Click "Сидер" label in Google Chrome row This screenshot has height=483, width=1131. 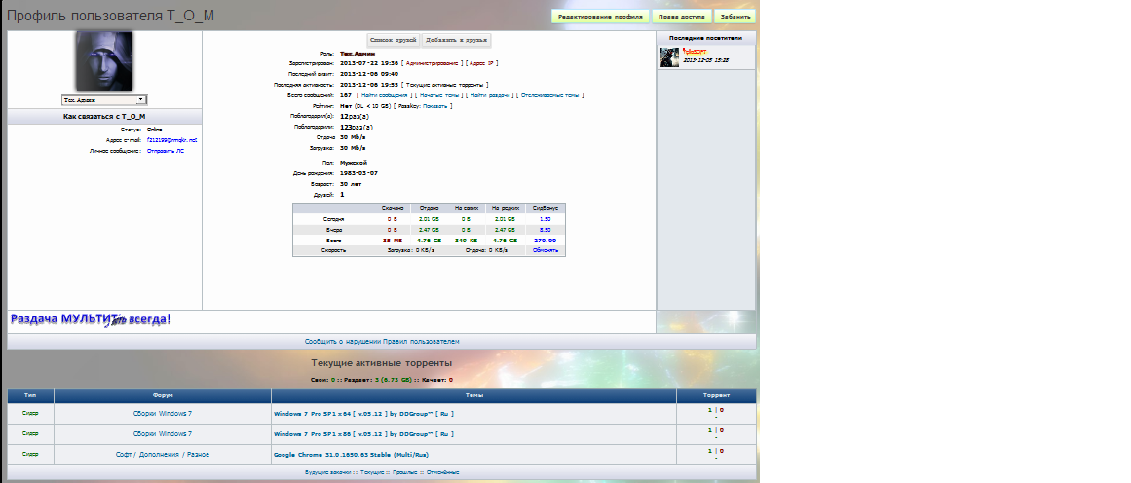(29, 454)
